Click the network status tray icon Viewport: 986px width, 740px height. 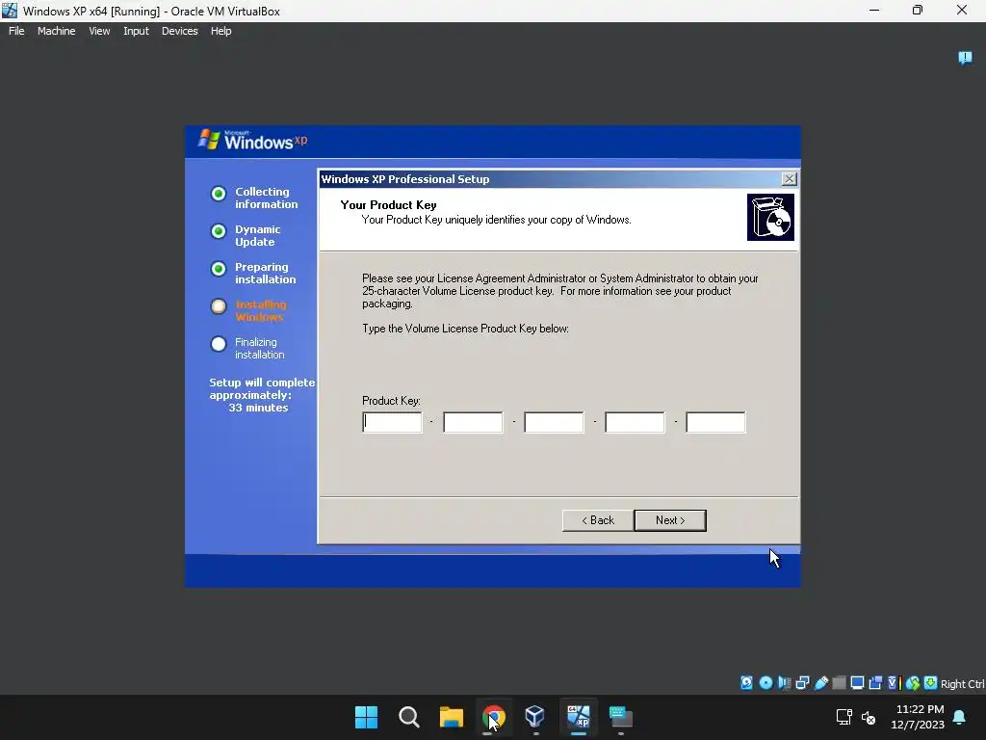[843, 717]
